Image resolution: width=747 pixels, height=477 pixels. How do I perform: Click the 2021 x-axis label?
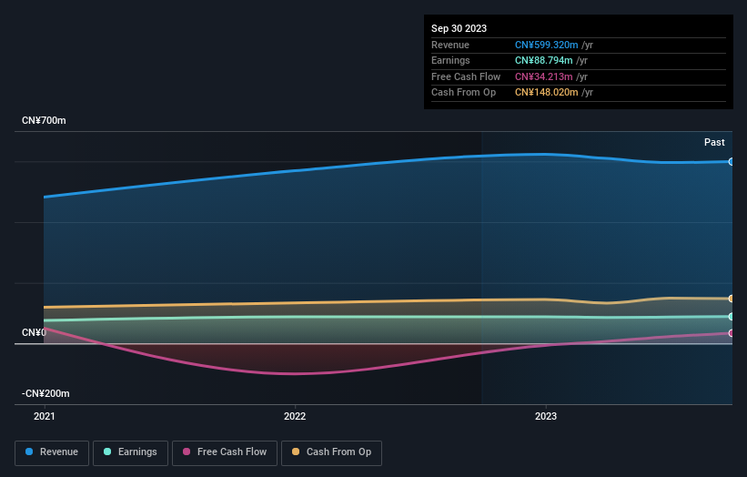coord(45,416)
